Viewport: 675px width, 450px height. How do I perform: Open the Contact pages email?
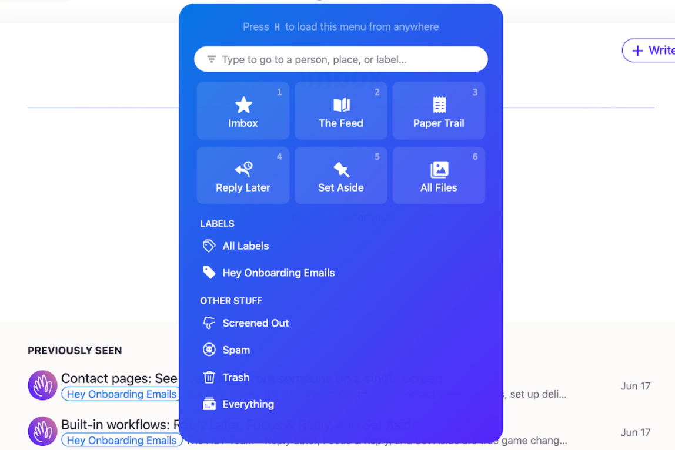[119, 378]
